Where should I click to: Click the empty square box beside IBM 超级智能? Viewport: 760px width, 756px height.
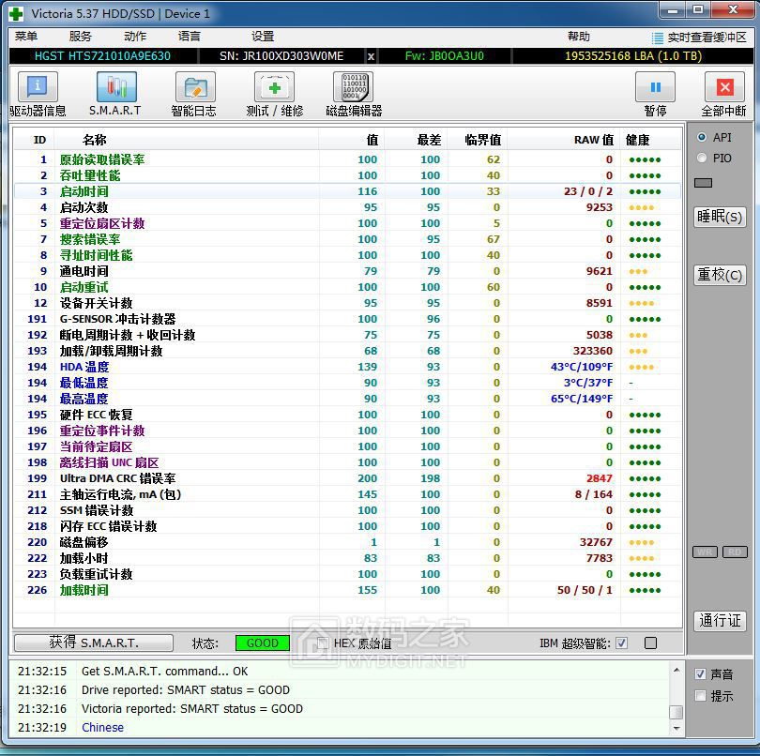click(x=651, y=643)
